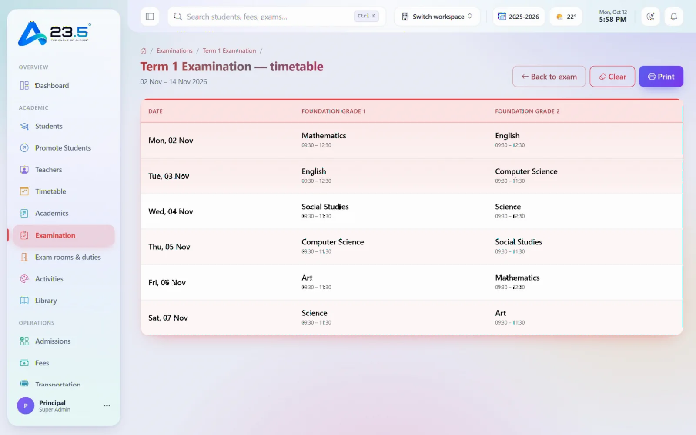Click the Fees money icon
696x435 pixels.
(24, 363)
